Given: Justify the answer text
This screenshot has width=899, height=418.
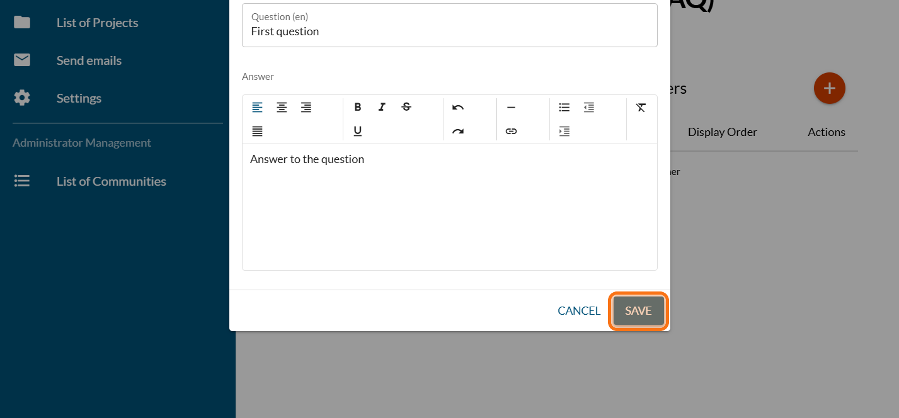Looking at the screenshot, I should point(258,132).
